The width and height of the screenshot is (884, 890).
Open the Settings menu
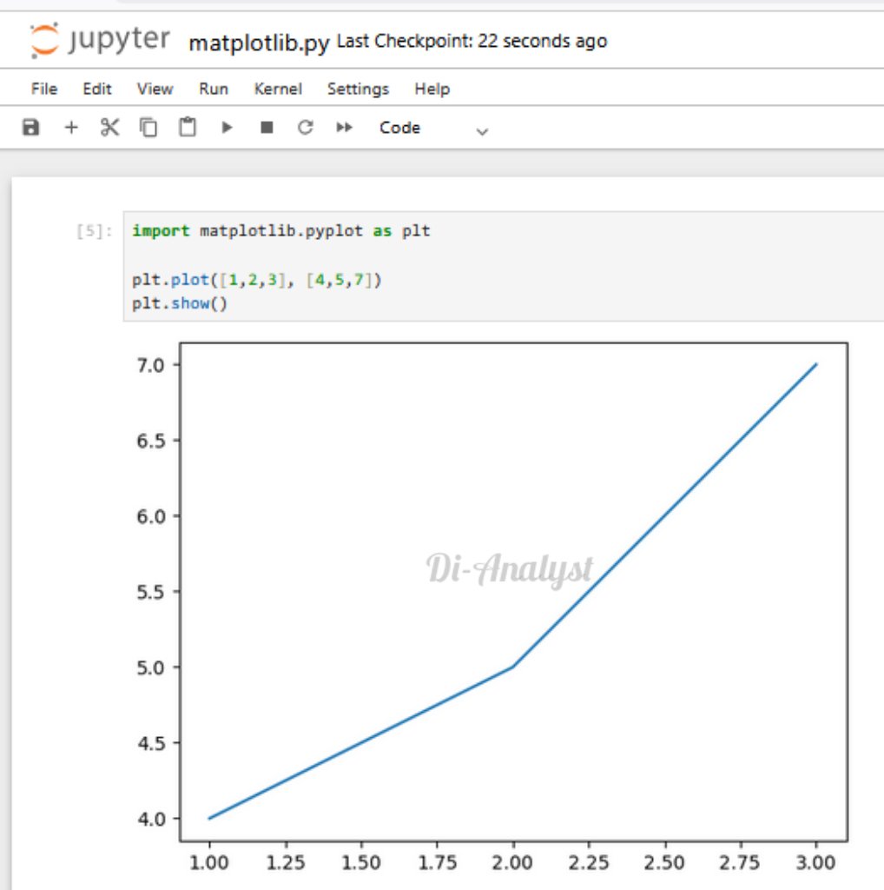[x=358, y=90]
